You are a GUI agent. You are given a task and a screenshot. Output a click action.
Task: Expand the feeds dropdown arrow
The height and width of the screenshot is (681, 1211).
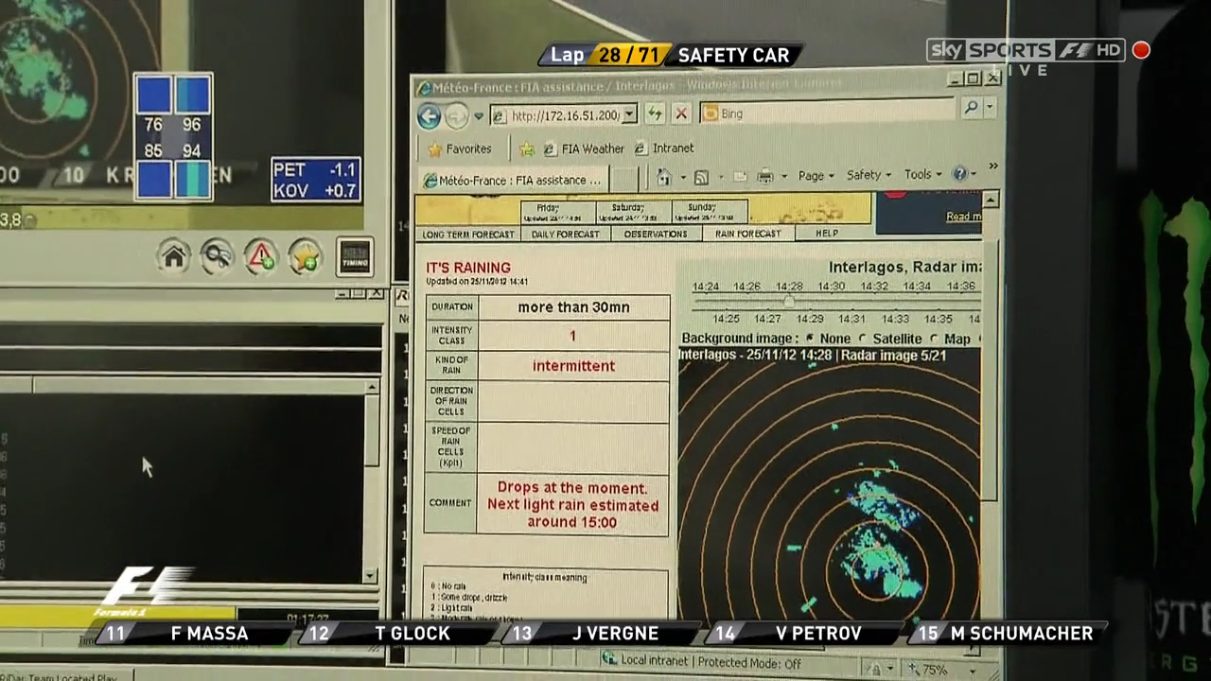(x=721, y=177)
